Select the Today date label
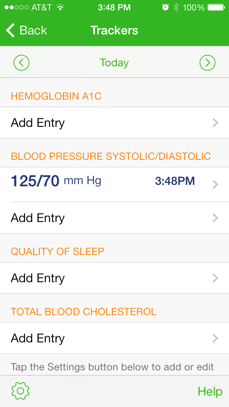This screenshot has height=407, width=229. pos(114,62)
